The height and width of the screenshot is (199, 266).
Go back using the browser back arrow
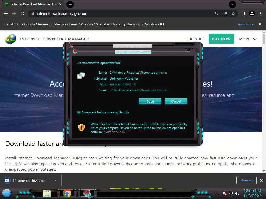(x=6, y=13)
